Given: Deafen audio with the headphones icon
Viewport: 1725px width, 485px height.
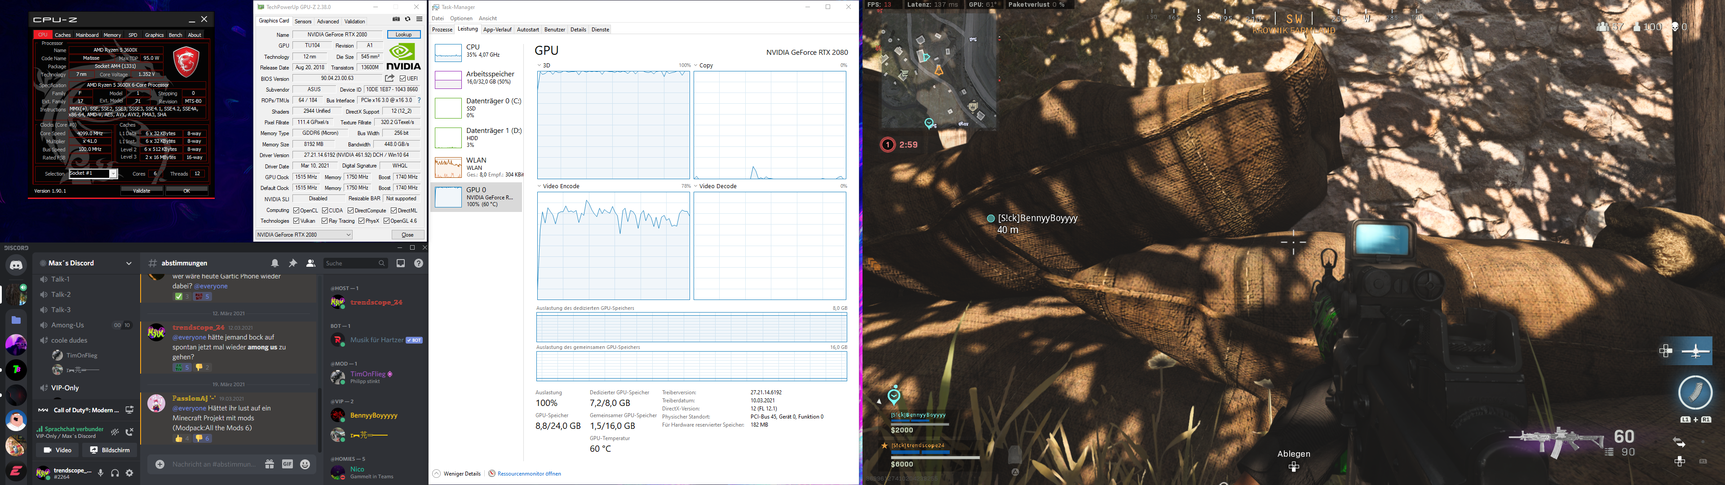Looking at the screenshot, I should tap(115, 473).
